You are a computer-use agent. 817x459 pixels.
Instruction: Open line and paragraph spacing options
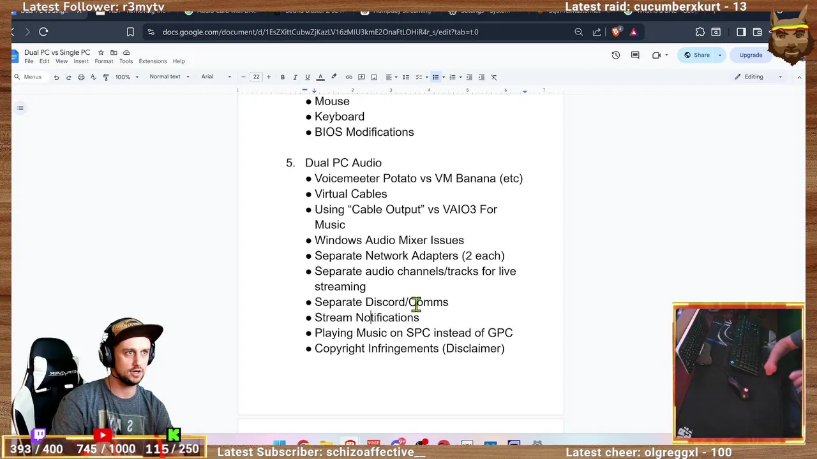[405, 77]
